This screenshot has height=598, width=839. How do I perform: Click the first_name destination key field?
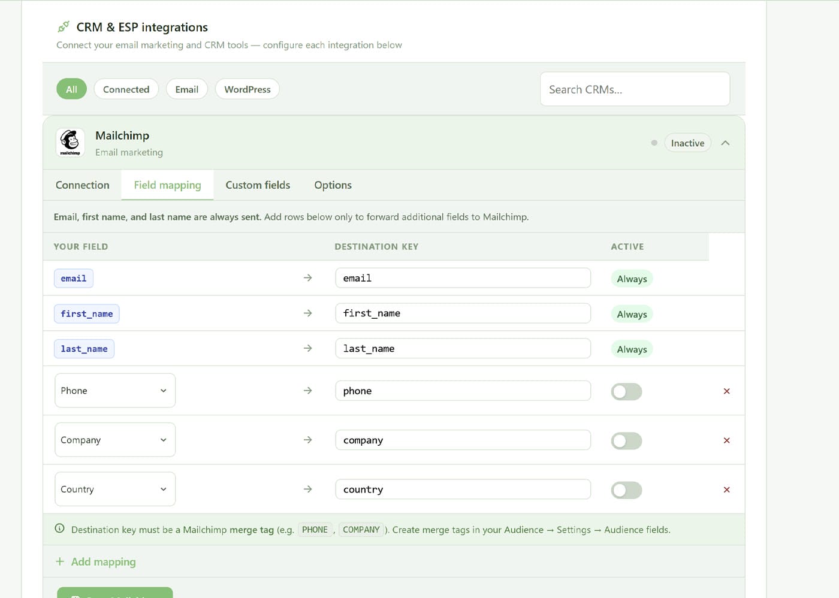(x=463, y=313)
